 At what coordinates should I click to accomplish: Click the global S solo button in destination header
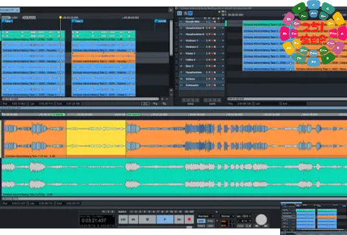185,14
